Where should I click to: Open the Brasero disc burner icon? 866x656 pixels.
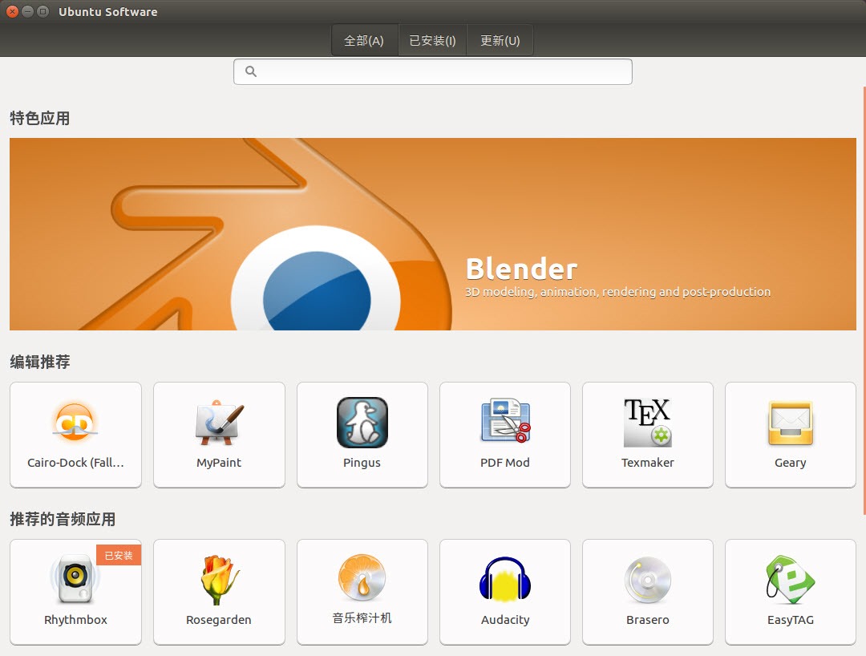point(648,579)
